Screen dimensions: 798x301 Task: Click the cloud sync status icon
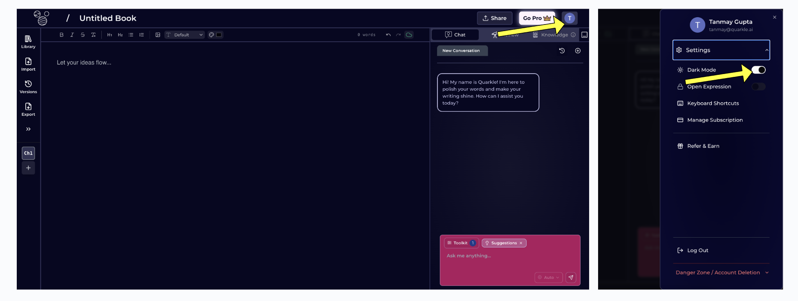(409, 35)
